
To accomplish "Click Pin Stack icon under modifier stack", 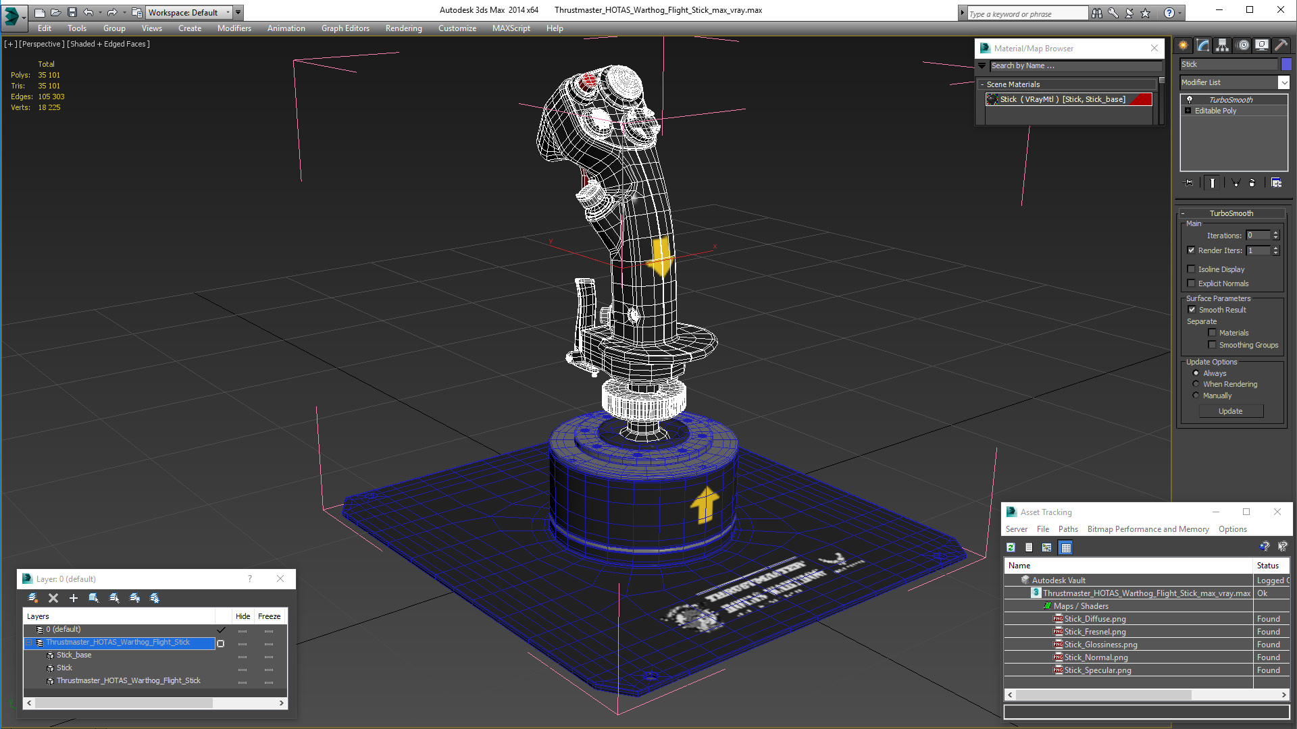I will point(1189,183).
